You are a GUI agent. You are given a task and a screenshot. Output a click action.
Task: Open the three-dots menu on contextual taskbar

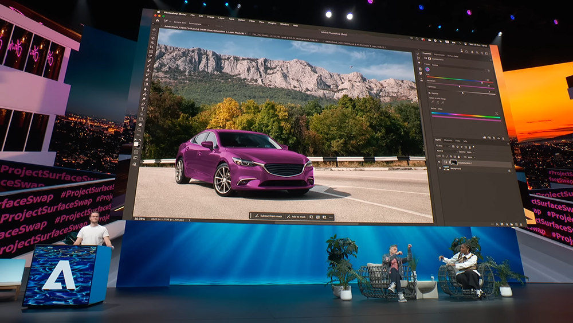331,217
